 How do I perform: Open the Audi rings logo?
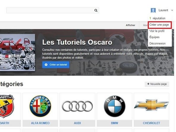tap(77, 106)
